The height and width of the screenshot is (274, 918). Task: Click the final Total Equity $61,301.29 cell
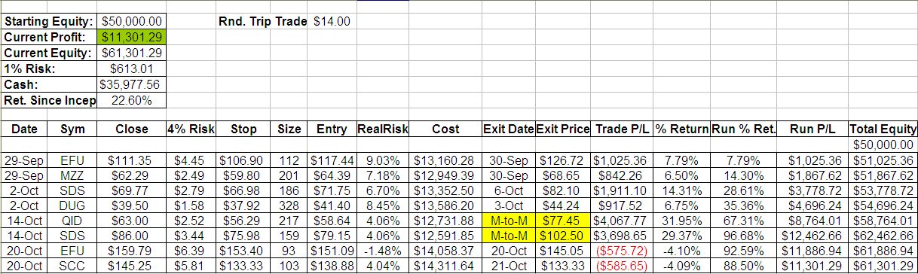coord(883,266)
